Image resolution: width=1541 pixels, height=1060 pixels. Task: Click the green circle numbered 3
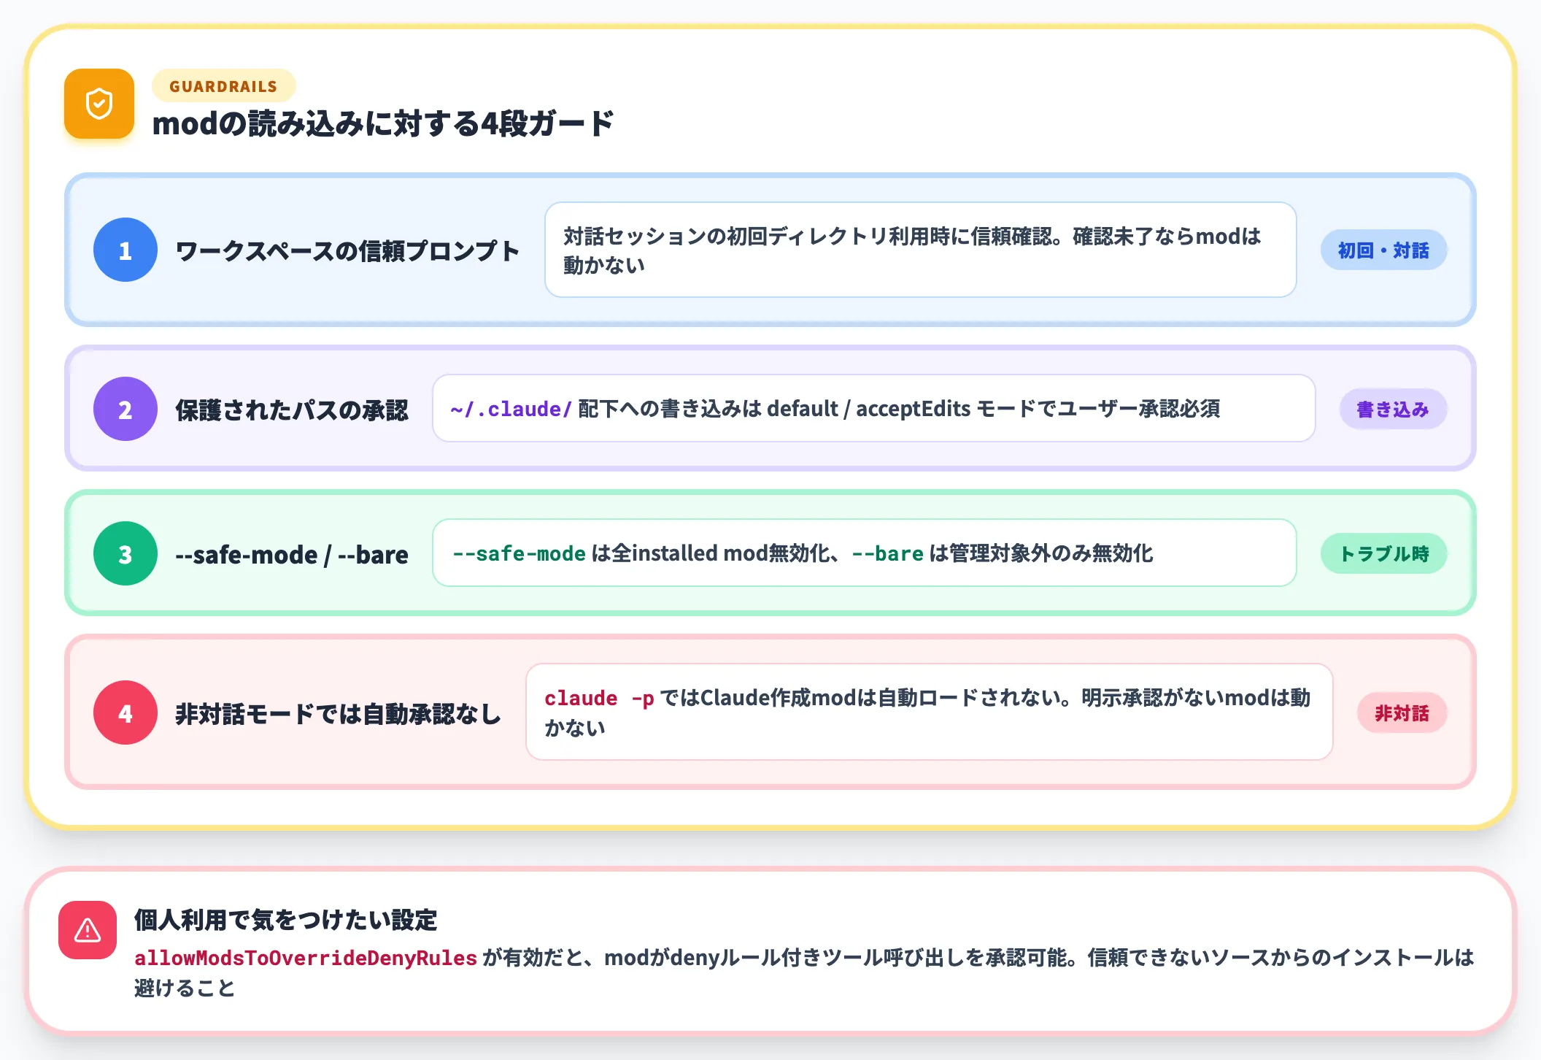[125, 553]
